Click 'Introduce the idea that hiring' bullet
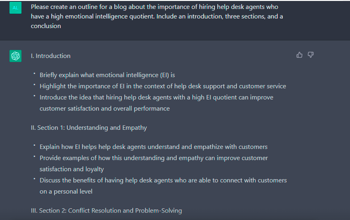350x220 pixels. 156,103
